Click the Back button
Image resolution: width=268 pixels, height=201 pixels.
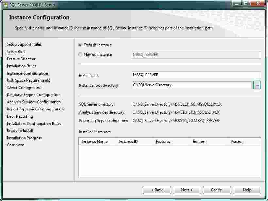[x=157, y=190]
